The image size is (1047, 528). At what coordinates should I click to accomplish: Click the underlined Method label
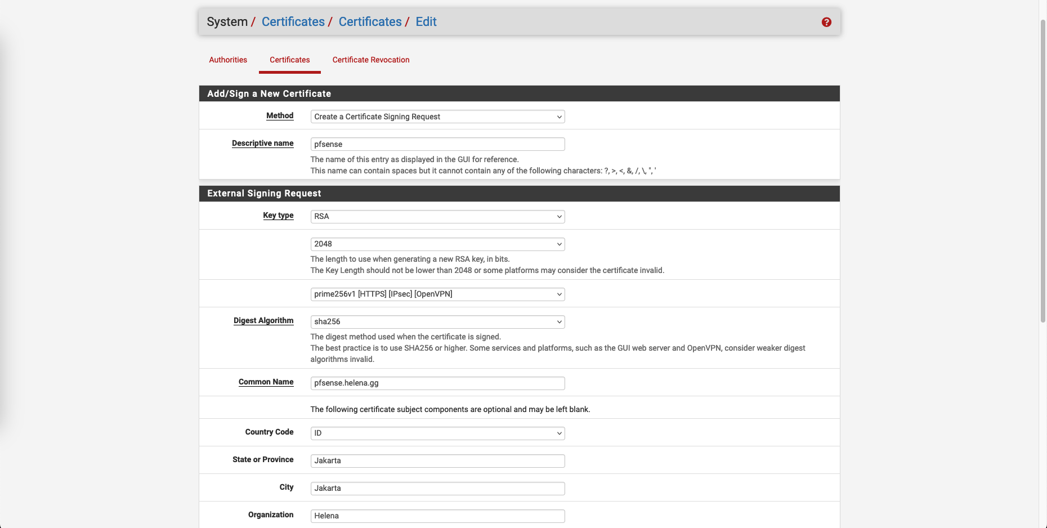tap(280, 115)
